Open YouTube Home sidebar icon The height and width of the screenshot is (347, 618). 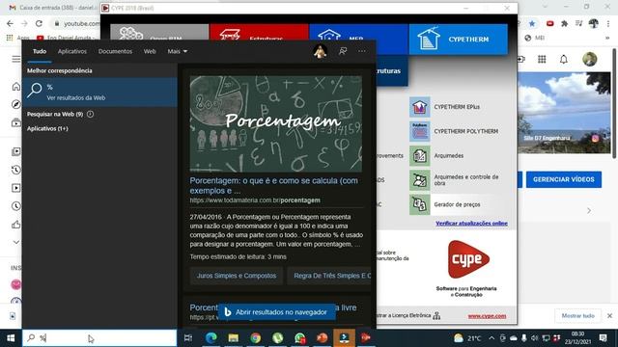pyautogui.click(x=15, y=87)
